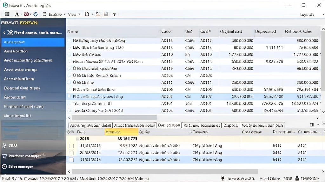Click the panel layout icon beside tabs

(312, 124)
